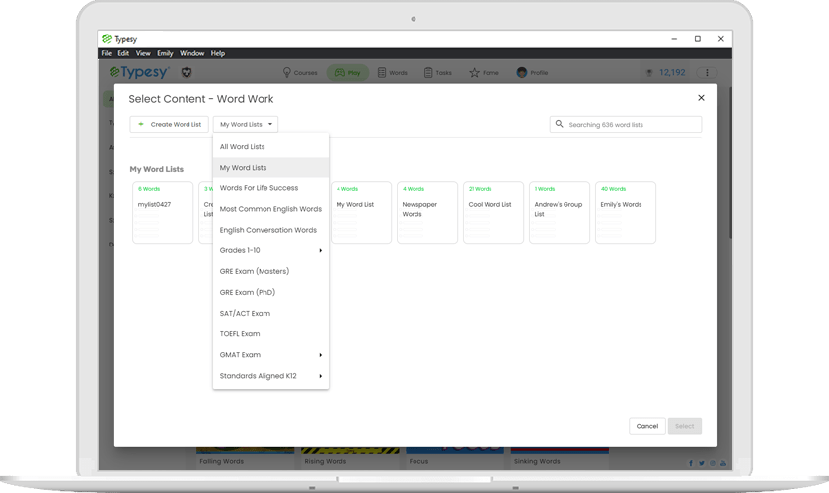The width and height of the screenshot is (829, 493).
Task: Open the Profile avatar
Action: point(522,72)
